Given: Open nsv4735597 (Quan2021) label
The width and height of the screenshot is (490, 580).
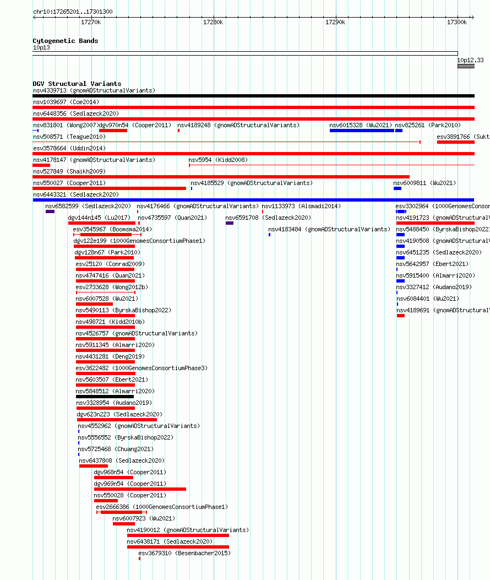Looking at the screenshot, I should 172,218.
